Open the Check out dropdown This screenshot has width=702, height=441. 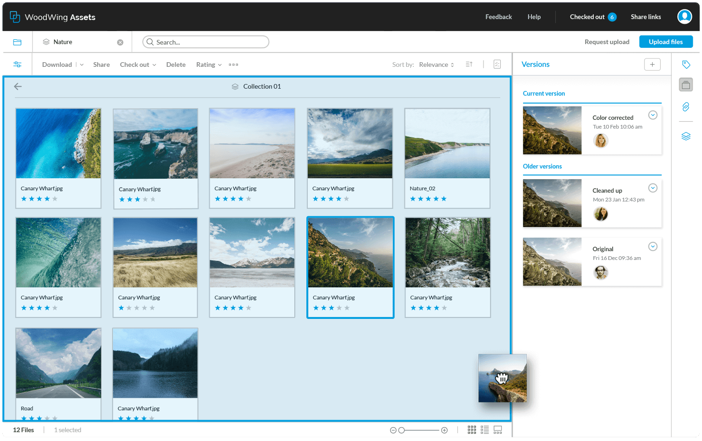(x=138, y=65)
